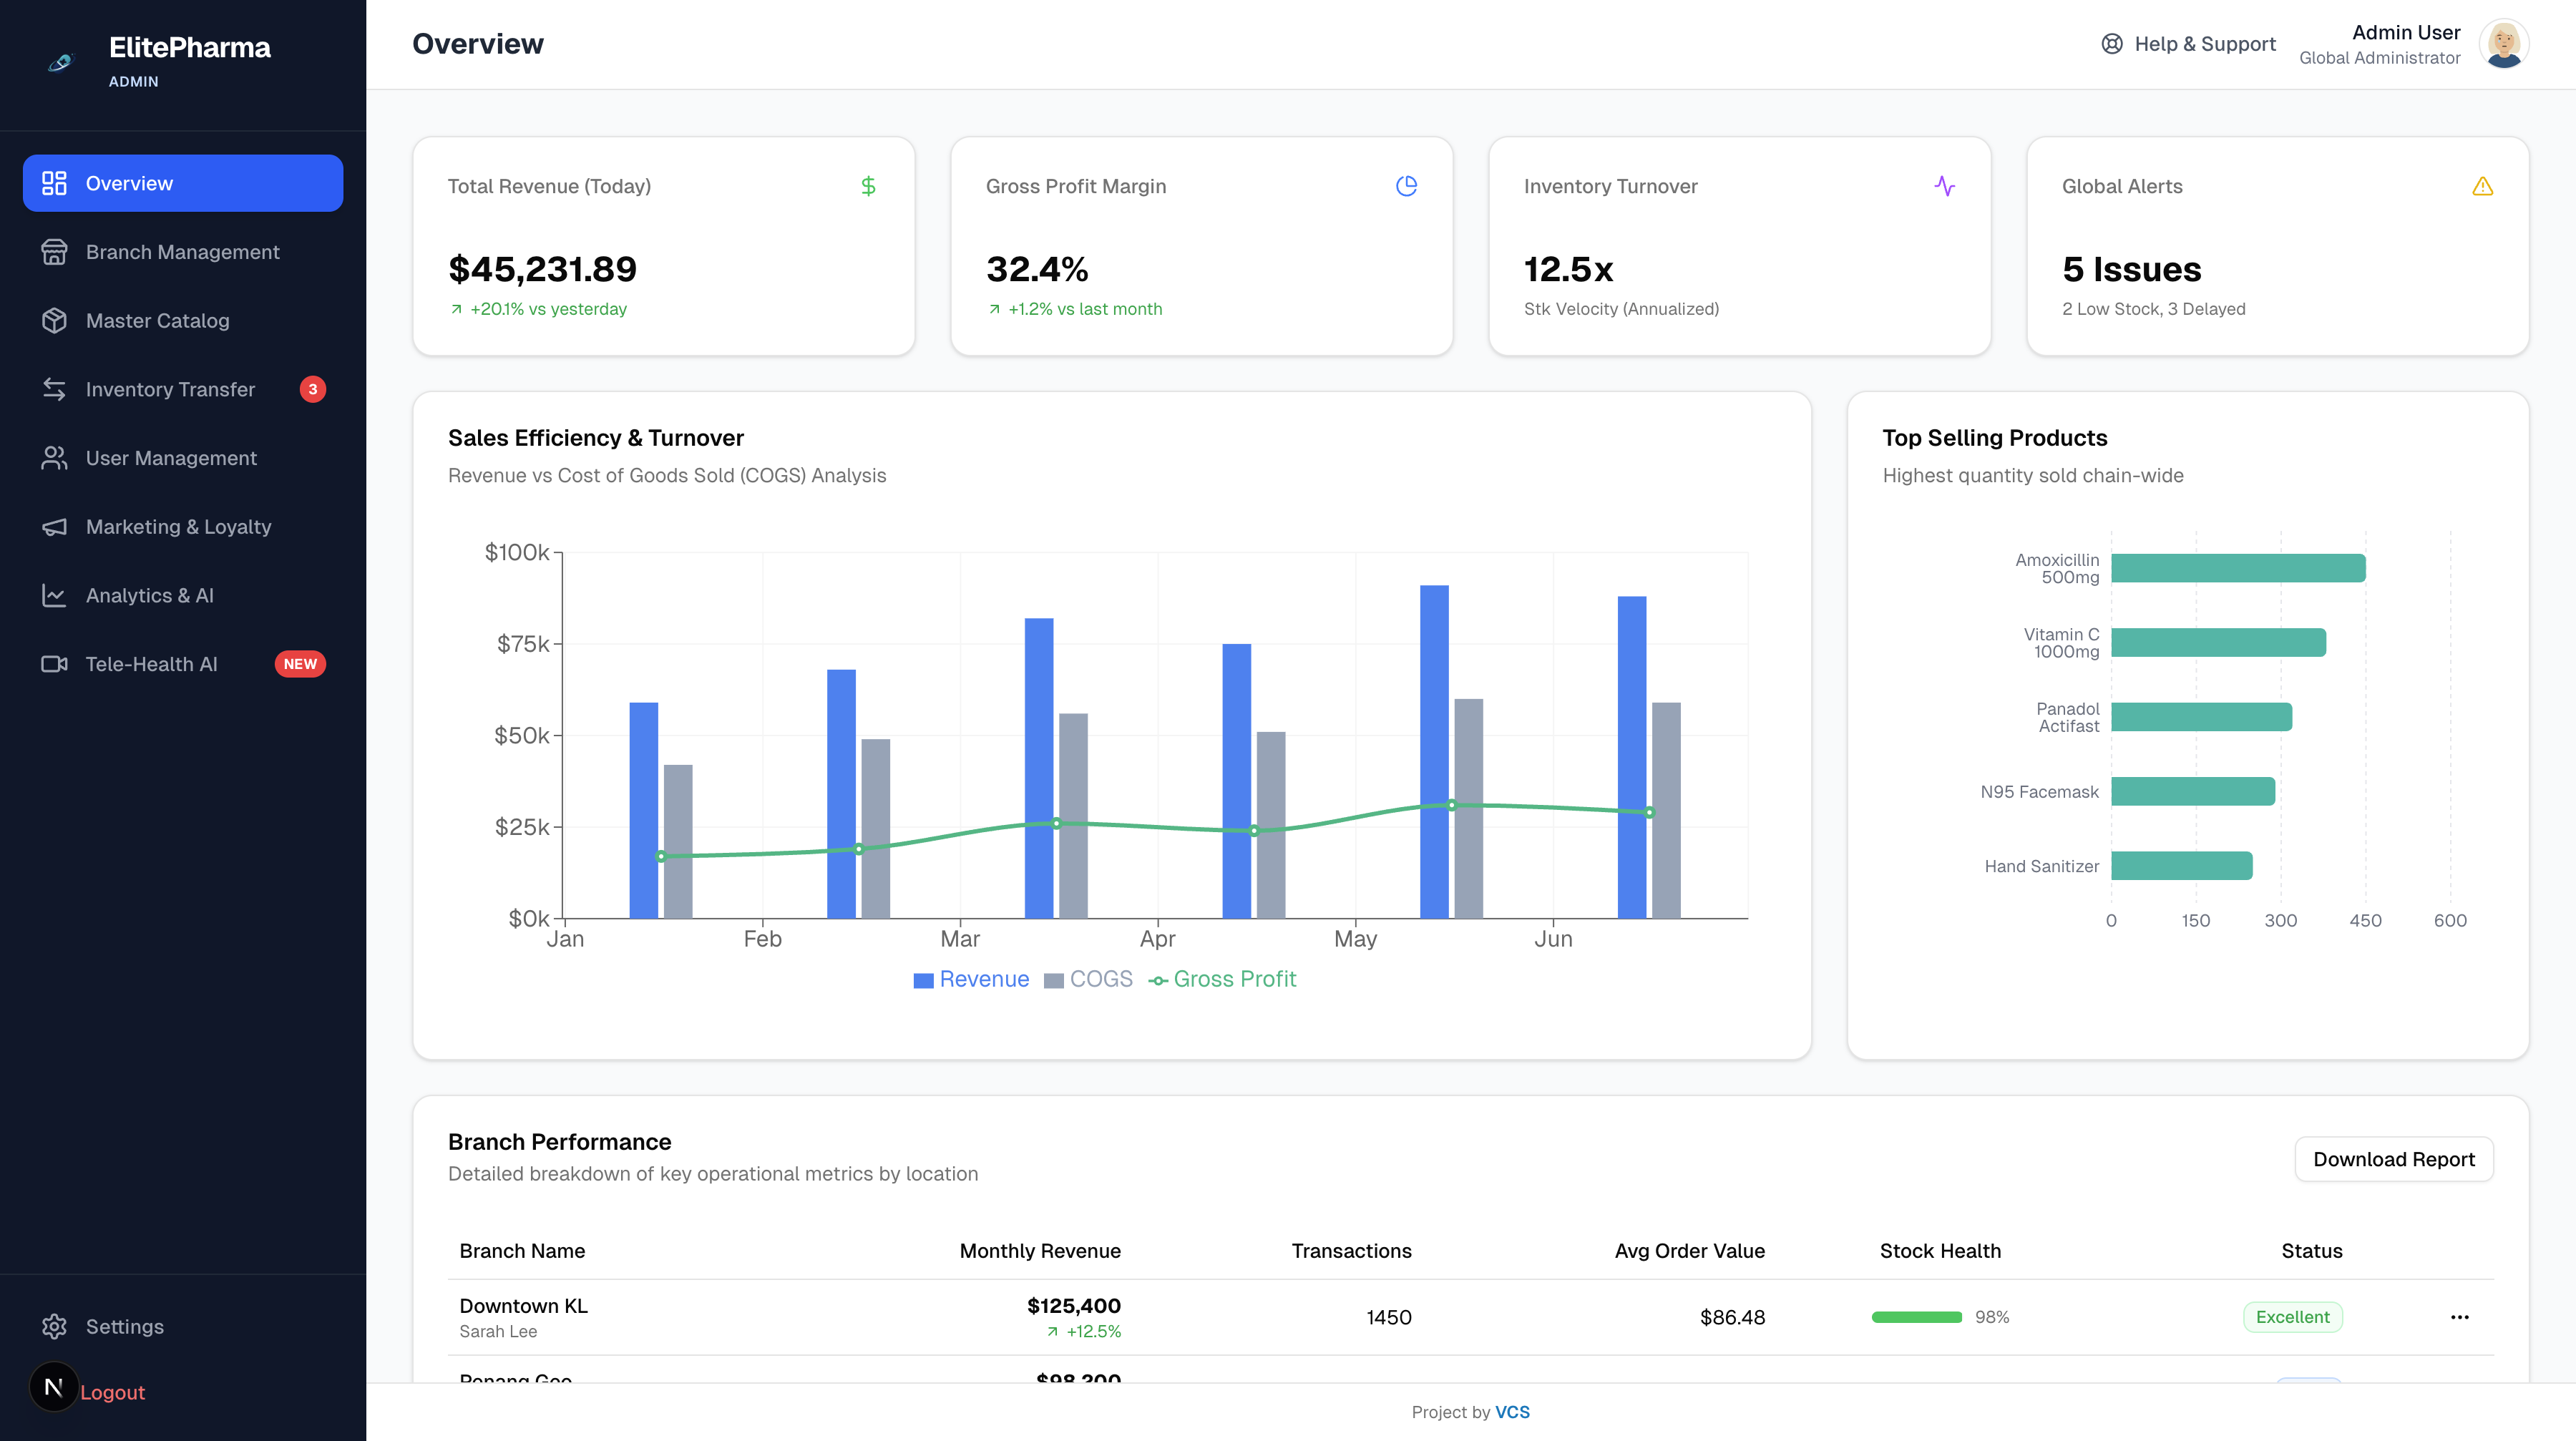Click the dollar icon on Total Revenue card
The width and height of the screenshot is (2576, 1441).
pyautogui.click(x=867, y=186)
